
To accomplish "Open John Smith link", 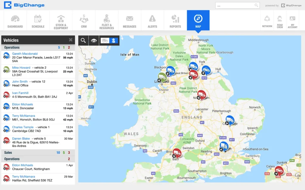I will click(20, 82).
